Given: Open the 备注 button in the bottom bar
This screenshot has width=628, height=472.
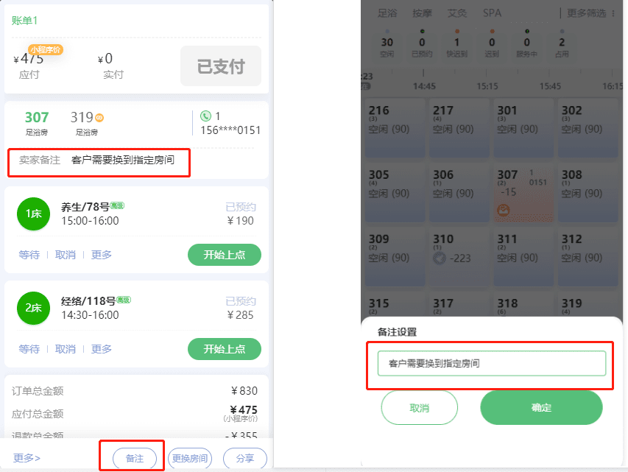Looking at the screenshot, I should coord(135,458).
